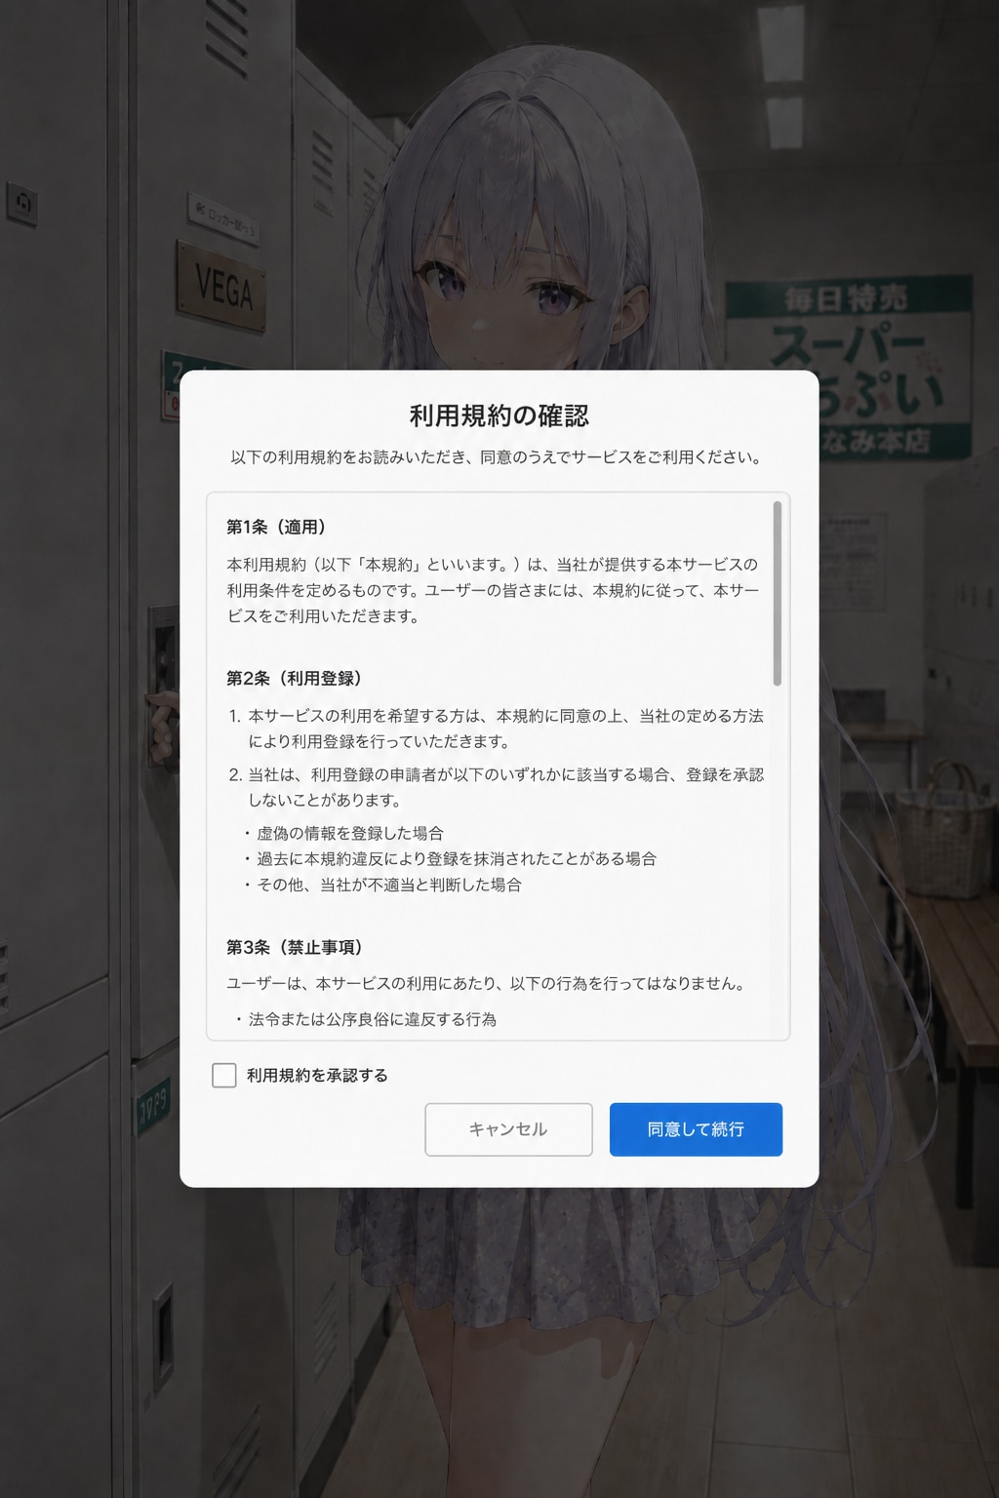
Task: Click the 利用規約の確認 dialog title
Action: point(499,415)
